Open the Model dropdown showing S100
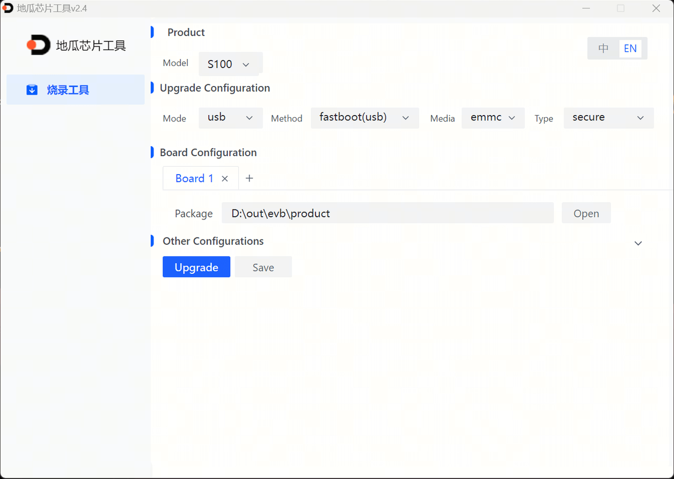Screen dimensions: 674x479 230,64
